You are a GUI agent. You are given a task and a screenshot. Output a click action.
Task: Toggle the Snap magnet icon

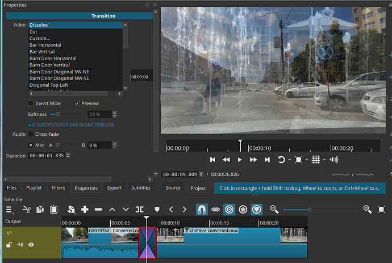[202, 210]
